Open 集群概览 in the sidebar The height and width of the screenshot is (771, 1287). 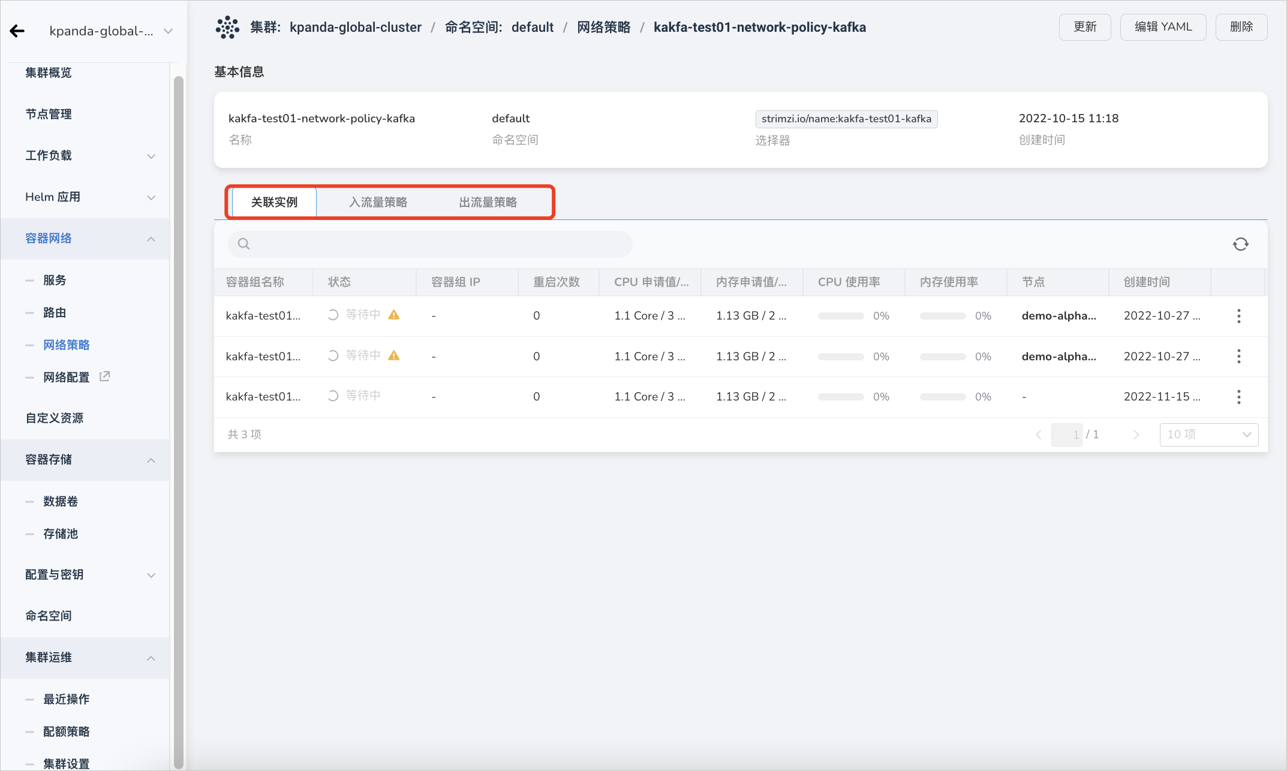tap(49, 73)
